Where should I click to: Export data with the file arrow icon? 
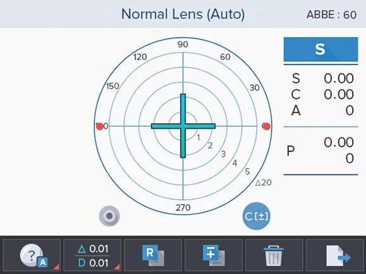pyautogui.click(x=335, y=255)
